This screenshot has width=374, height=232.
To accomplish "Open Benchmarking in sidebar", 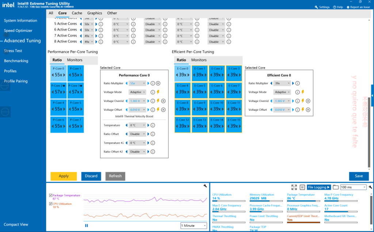I will pos(16,61).
